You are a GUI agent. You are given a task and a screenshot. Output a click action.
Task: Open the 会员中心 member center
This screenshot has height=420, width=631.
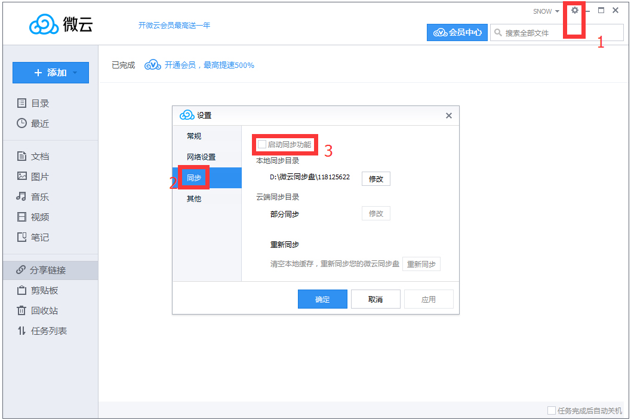457,32
